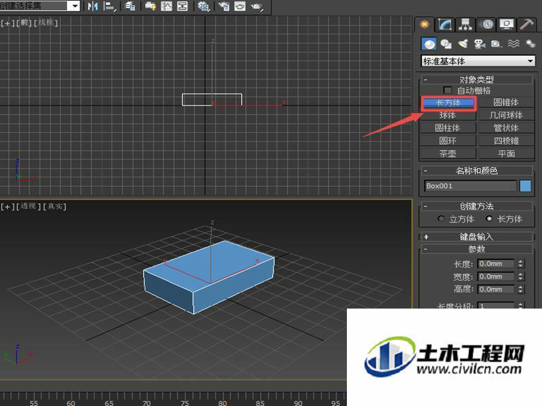Switch to the Hierarchy panel tab
This screenshot has height=406, width=542.
[465, 24]
